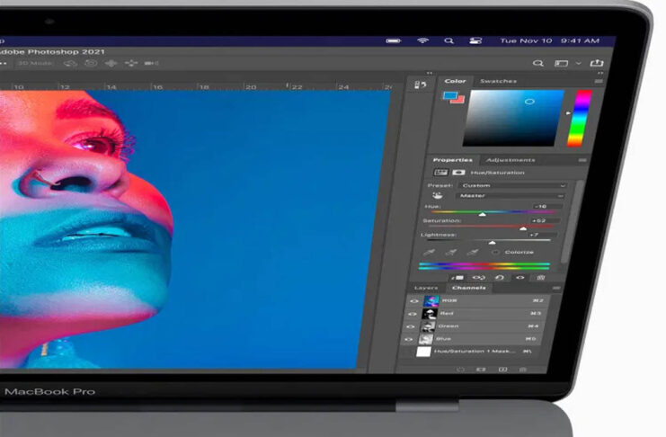Click the Wi-Fi status icon

coord(422,40)
